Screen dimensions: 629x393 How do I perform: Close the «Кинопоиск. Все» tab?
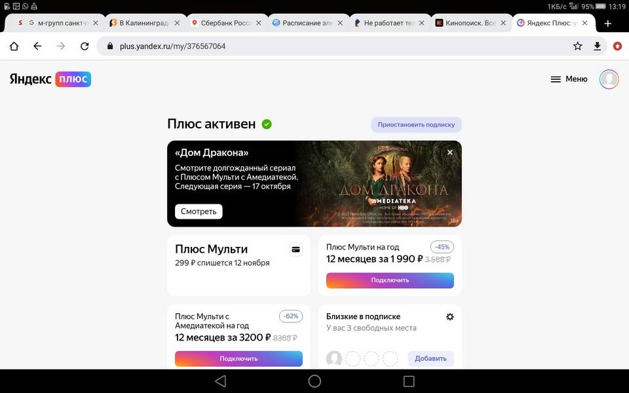503,24
